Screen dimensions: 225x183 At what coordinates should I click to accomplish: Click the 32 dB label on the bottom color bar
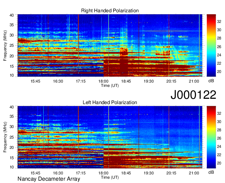coord(219,113)
